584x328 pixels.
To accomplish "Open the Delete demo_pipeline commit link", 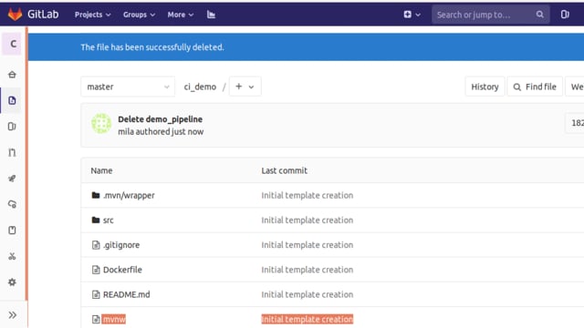I will [x=161, y=119].
